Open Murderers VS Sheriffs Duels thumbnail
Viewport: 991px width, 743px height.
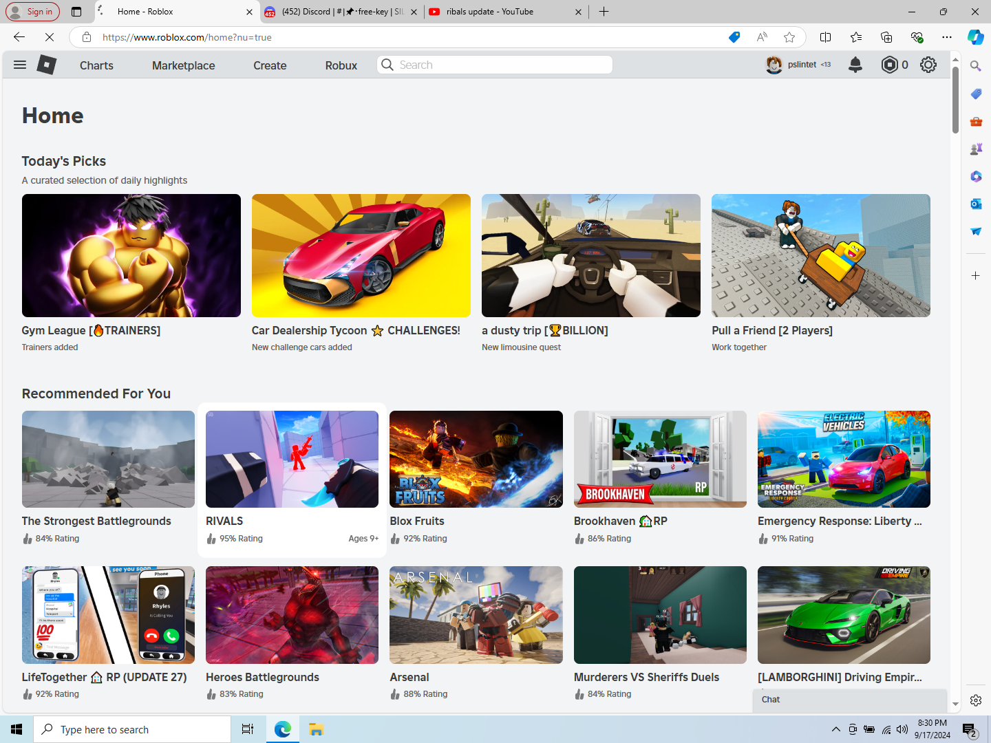[660, 615]
